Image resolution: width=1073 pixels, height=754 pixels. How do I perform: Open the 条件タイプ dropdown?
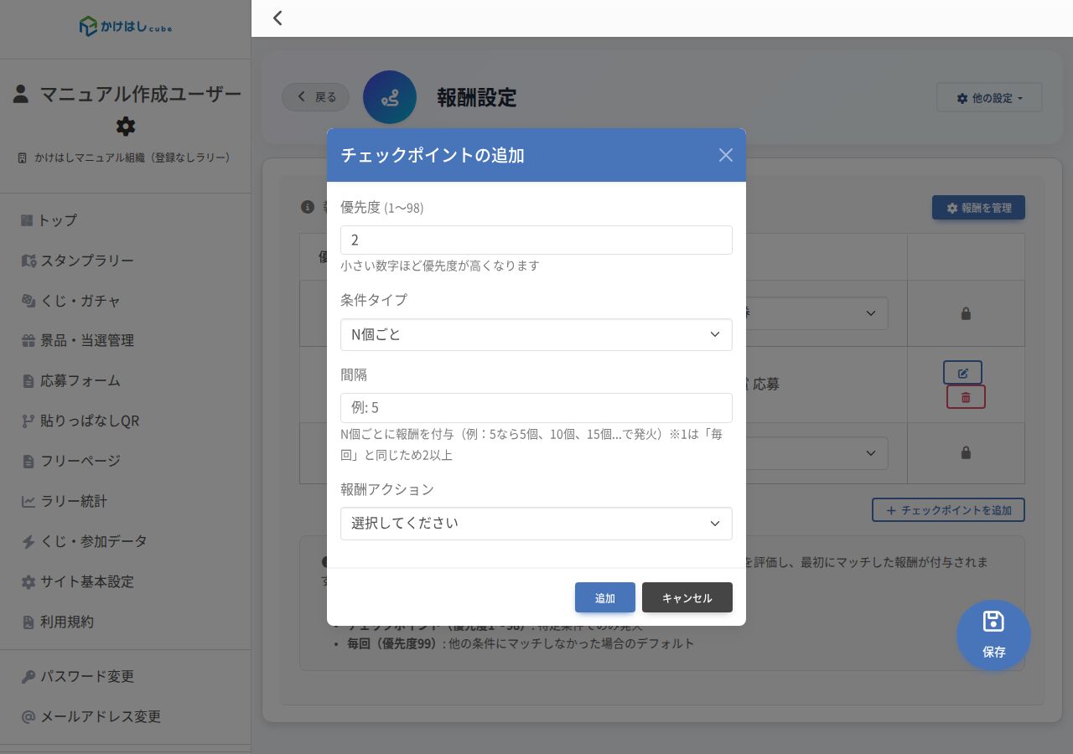coord(536,334)
